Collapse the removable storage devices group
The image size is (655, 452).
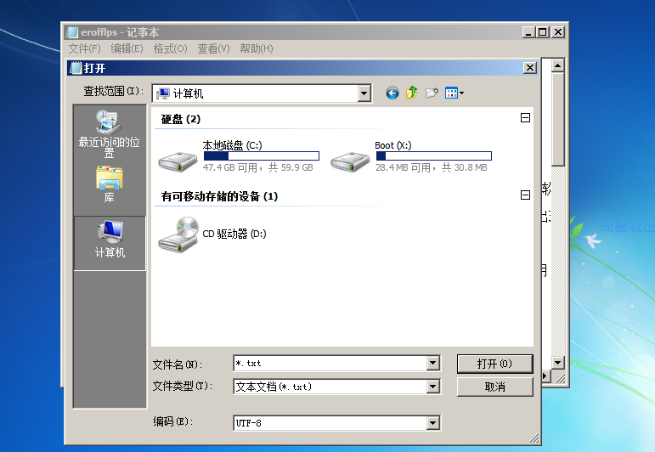click(525, 196)
